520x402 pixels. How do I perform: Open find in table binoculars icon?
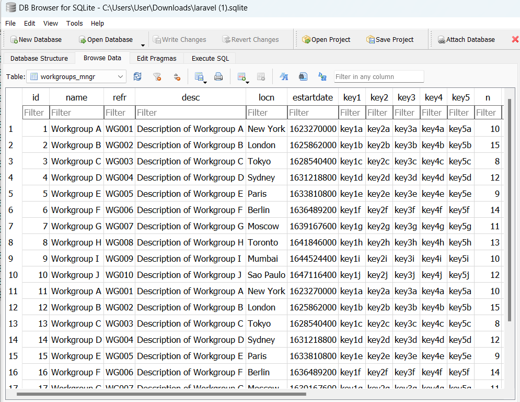pos(303,77)
